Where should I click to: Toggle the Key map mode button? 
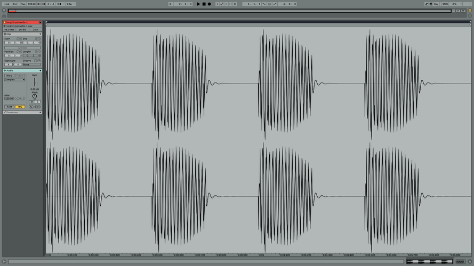(x=436, y=4)
